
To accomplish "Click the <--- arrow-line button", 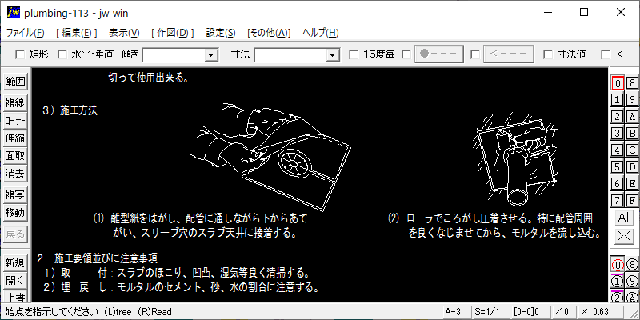I will [509, 54].
